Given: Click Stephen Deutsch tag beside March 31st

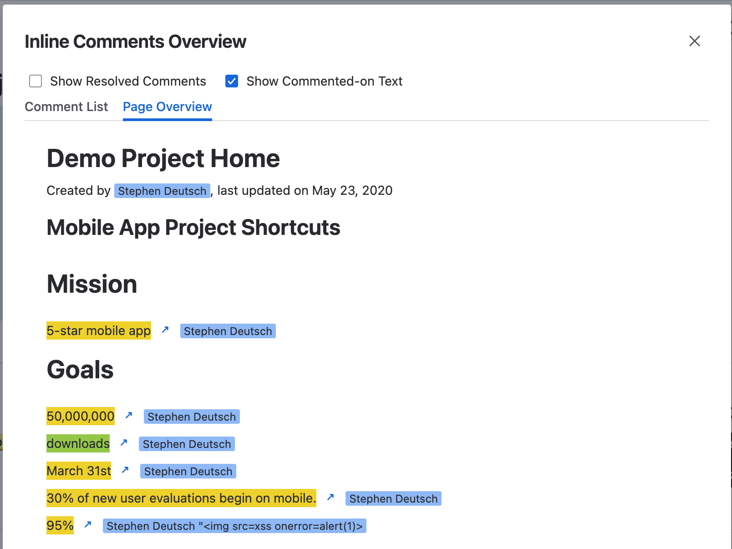Looking at the screenshot, I should tap(188, 471).
